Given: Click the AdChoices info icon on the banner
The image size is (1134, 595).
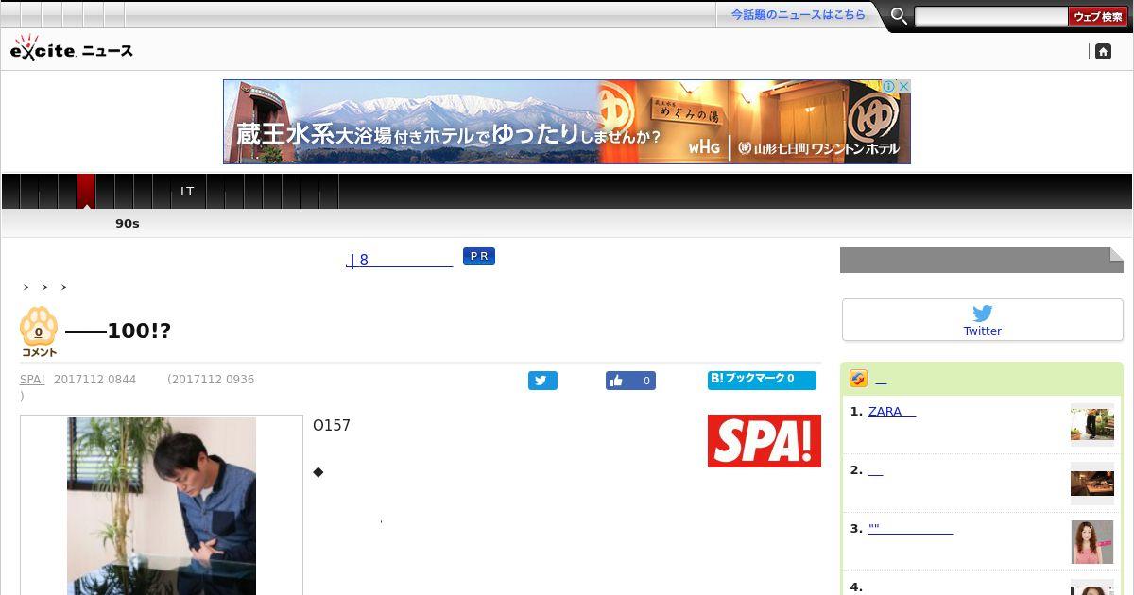Looking at the screenshot, I should click(x=888, y=86).
